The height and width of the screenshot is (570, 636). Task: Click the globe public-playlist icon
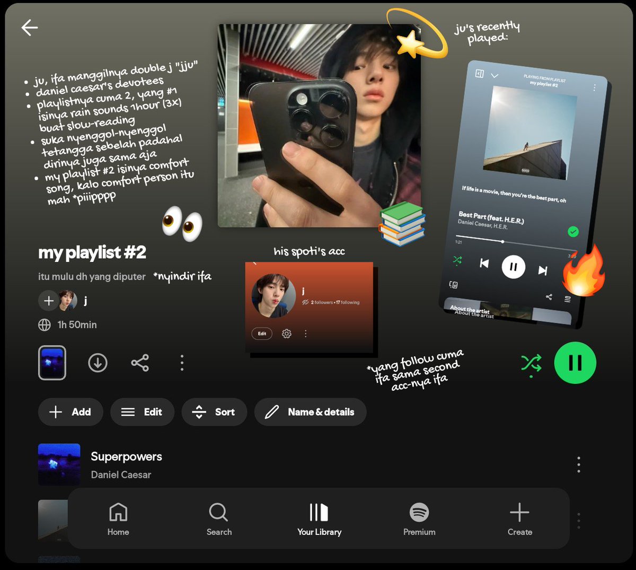click(45, 325)
